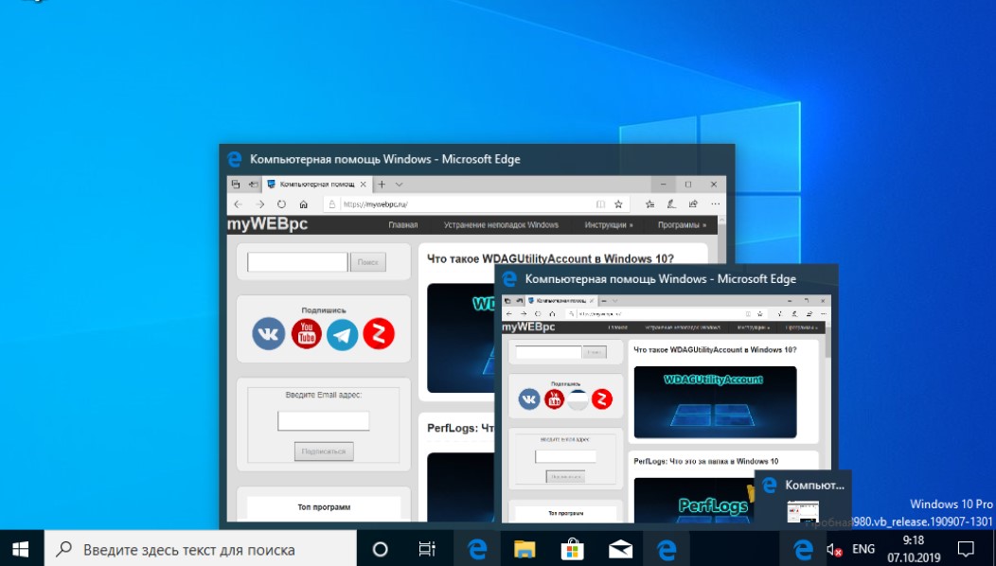Switch input language via ENG indicator

[863, 549]
